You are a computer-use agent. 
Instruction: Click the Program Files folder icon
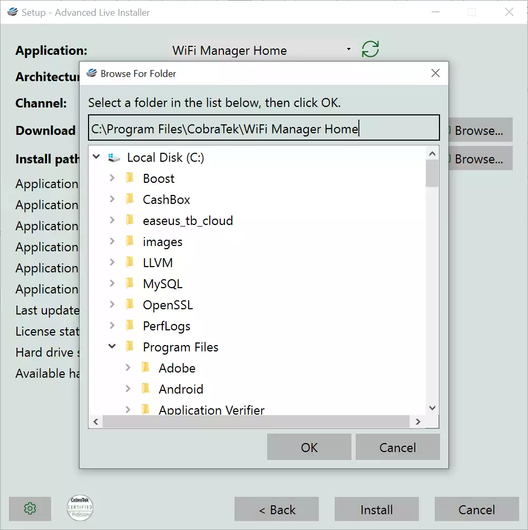click(130, 347)
